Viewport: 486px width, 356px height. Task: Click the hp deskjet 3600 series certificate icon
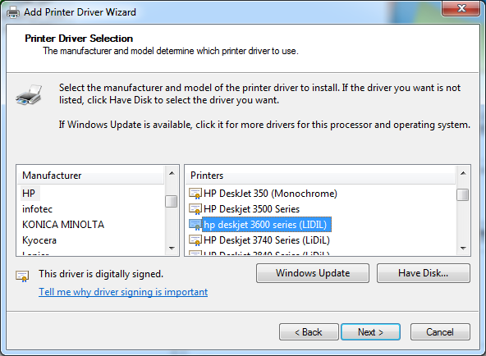[x=195, y=225]
